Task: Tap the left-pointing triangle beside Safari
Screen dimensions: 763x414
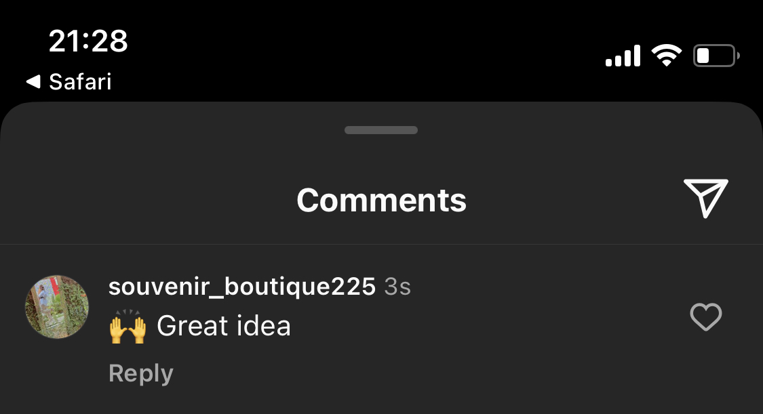Action: pos(33,81)
